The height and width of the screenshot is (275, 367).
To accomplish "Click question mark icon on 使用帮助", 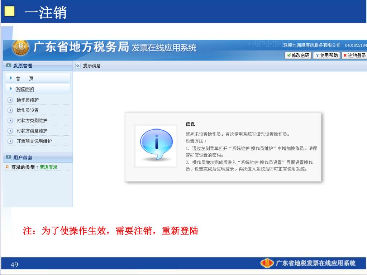I will 317,56.
